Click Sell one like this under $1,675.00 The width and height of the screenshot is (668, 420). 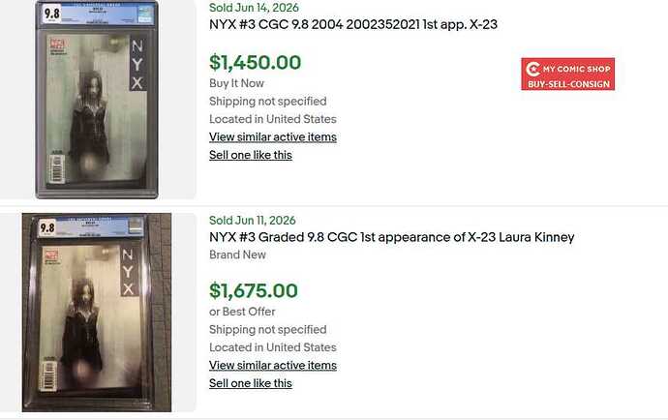(x=251, y=383)
